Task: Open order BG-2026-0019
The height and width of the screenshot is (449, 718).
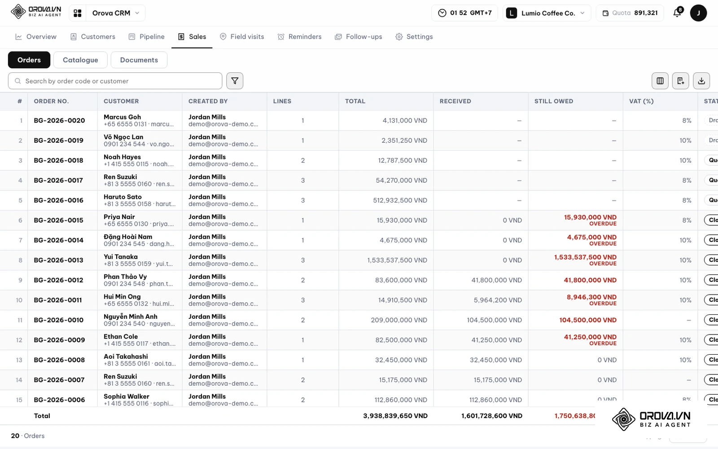Action: (x=58, y=141)
